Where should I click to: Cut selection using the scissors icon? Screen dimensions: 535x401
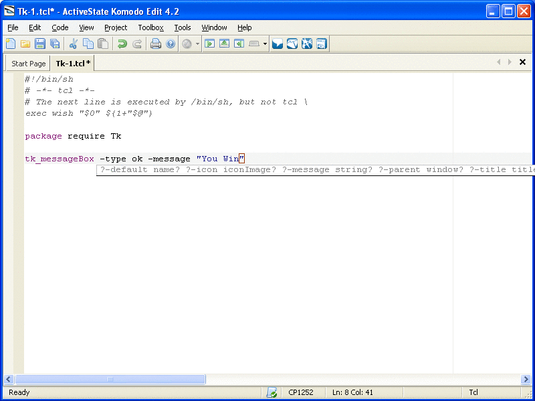(74, 44)
